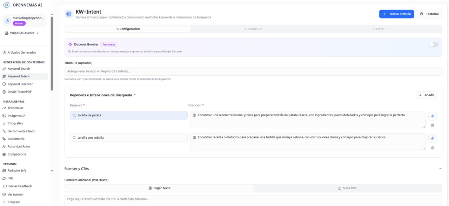Open the Historial panel
Screen dimensions: 449x206
[x=429, y=14]
